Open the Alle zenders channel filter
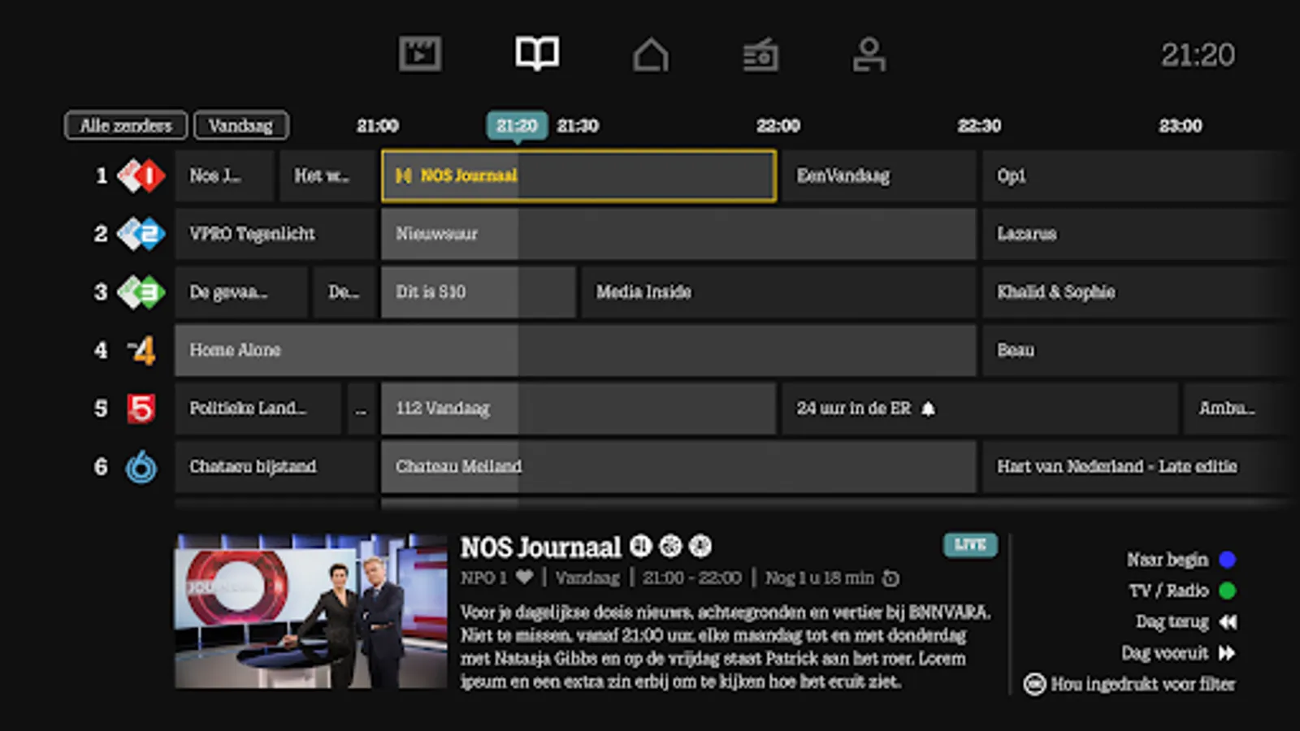Image resolution: width=1300 pixels, height=731 pixels. 126,125
